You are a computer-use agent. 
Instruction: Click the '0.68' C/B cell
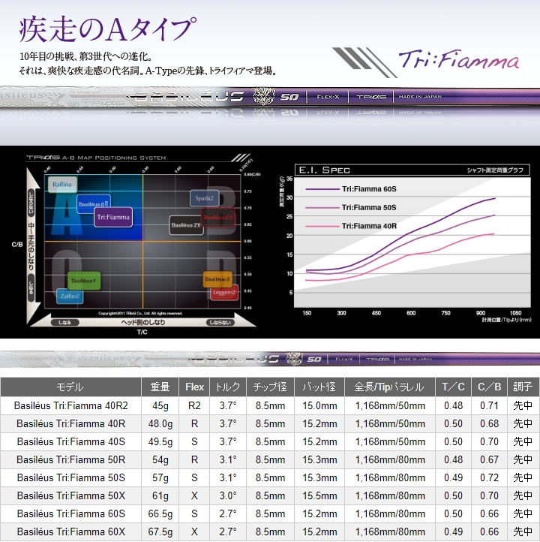489,424
